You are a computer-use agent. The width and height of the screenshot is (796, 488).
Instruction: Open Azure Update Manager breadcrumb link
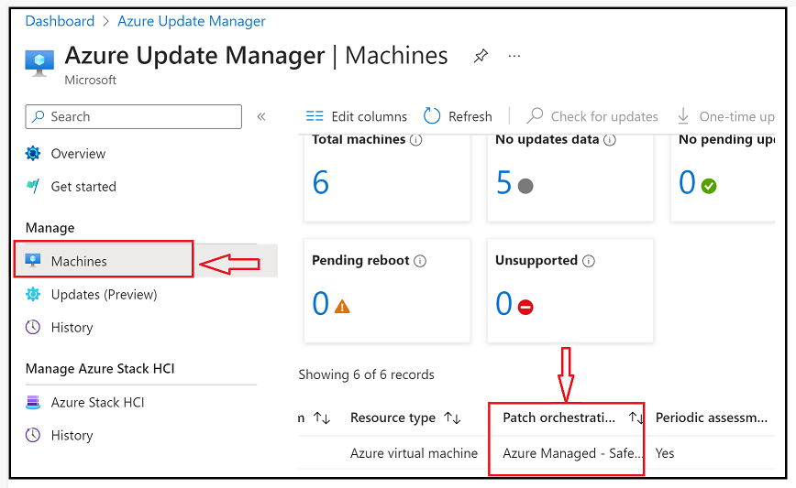[192, 21]
